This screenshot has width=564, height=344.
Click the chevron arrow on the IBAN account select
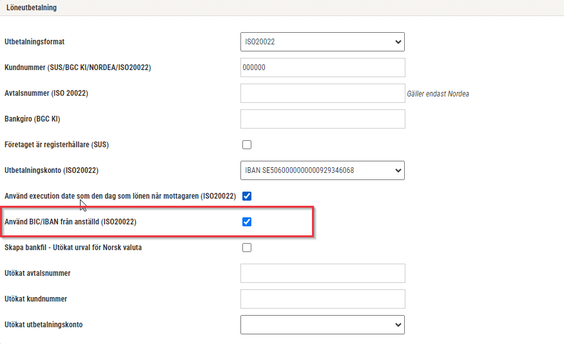(x=398, y=171)
